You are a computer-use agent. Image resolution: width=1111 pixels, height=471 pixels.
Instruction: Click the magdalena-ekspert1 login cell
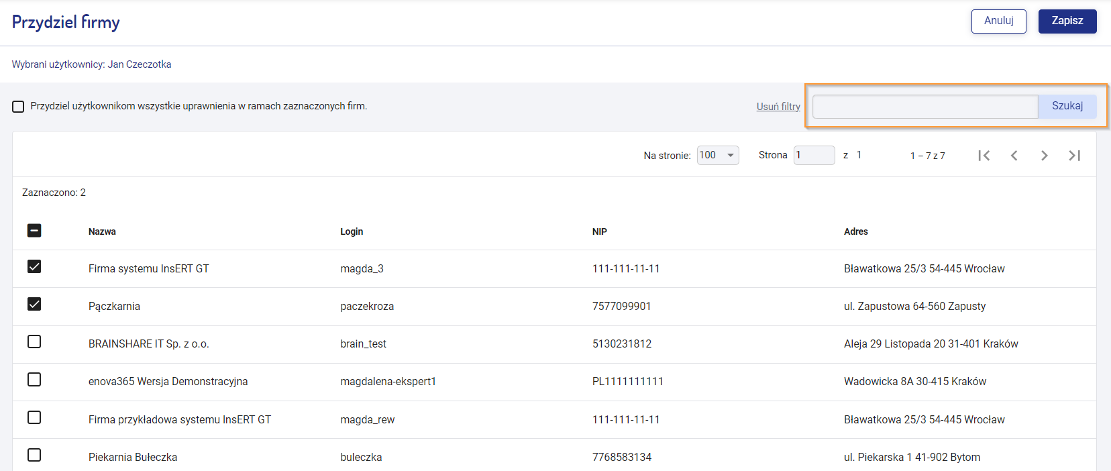point(388,381)
